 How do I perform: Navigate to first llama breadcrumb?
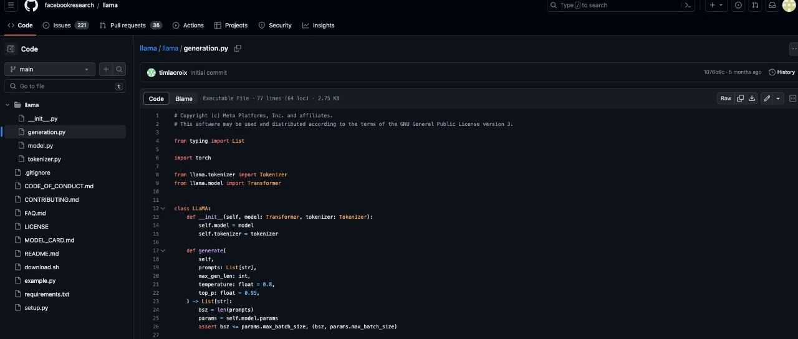148,48
